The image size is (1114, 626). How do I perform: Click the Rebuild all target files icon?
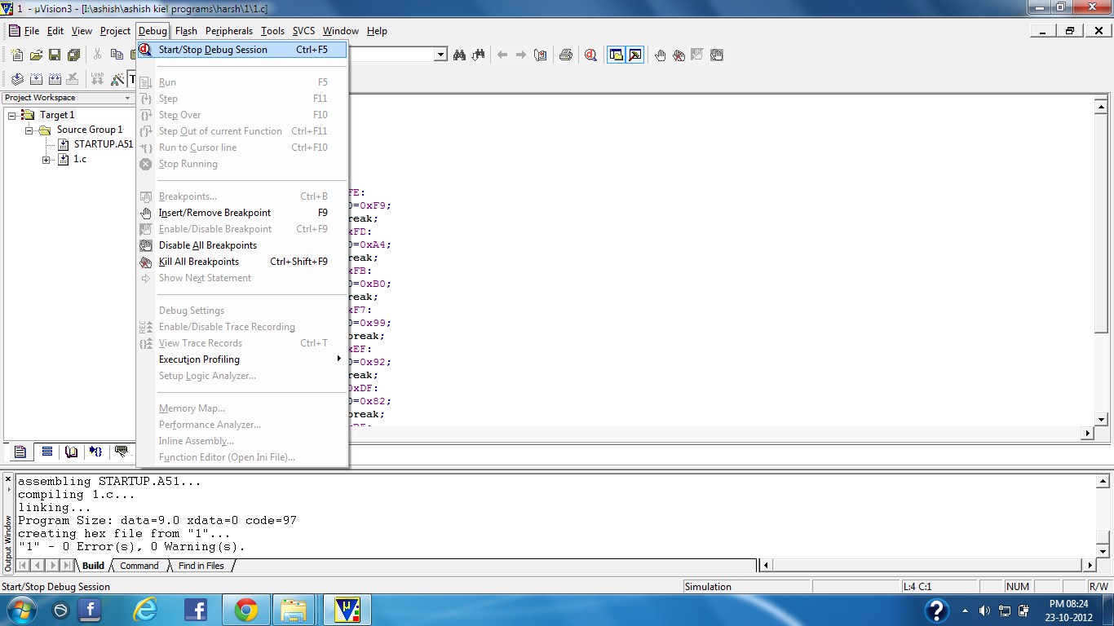(x=55, y=79)
